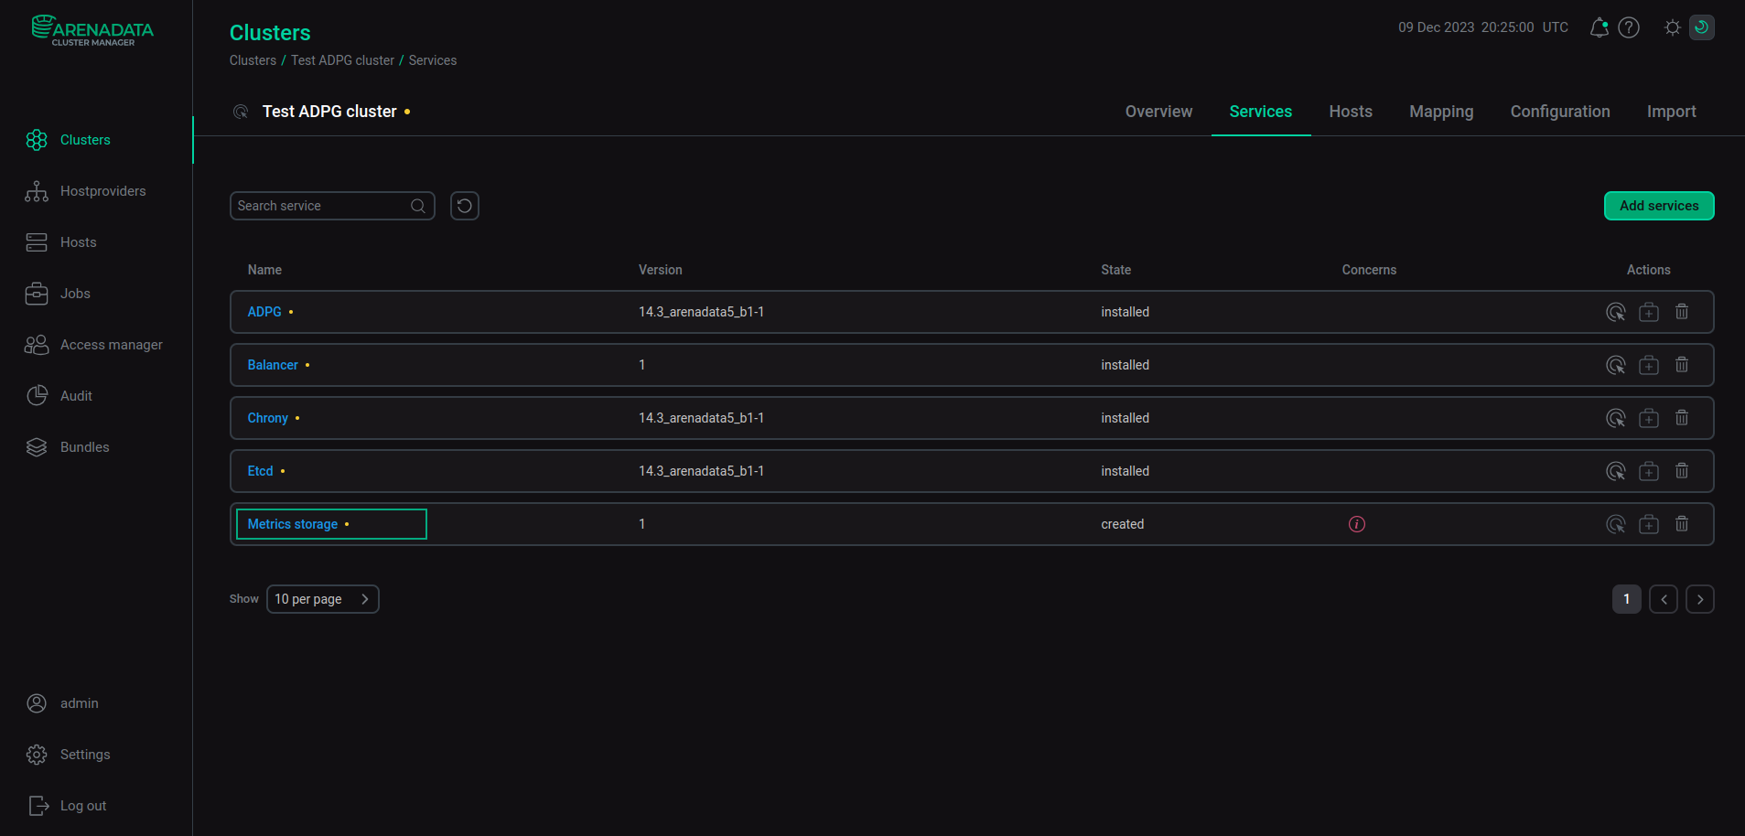
Task: Switch to the light theme sun icon
Action: pyautogui.click(x=1672, y=27)
